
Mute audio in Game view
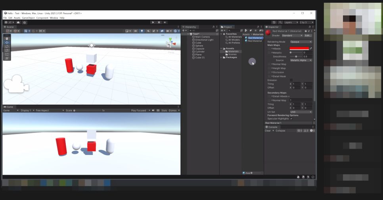point(153,110)
